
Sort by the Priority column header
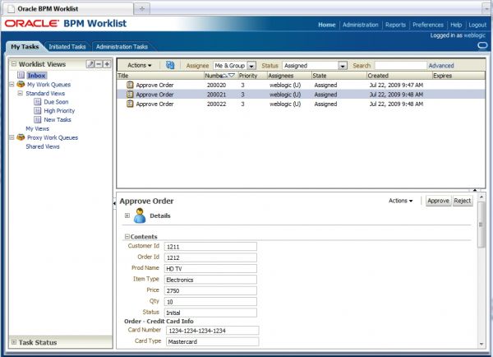pyautogui.click(x=252, y=76)
